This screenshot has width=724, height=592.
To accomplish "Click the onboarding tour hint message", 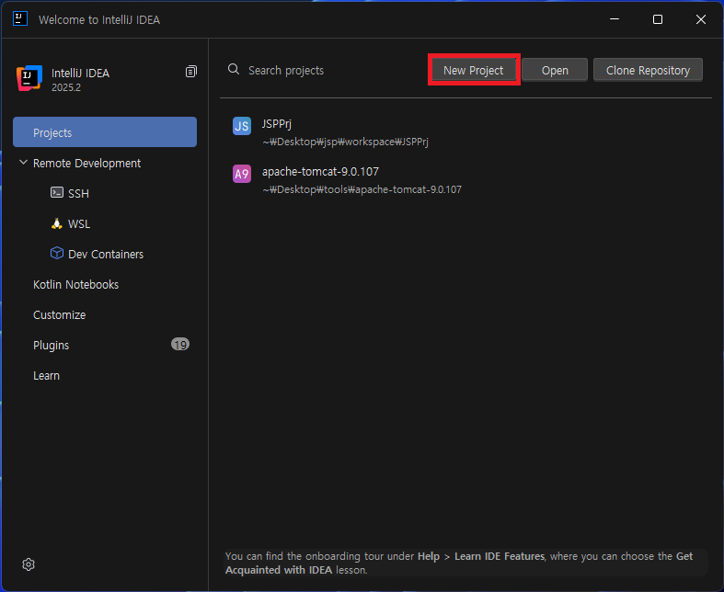I will point(465,563).
